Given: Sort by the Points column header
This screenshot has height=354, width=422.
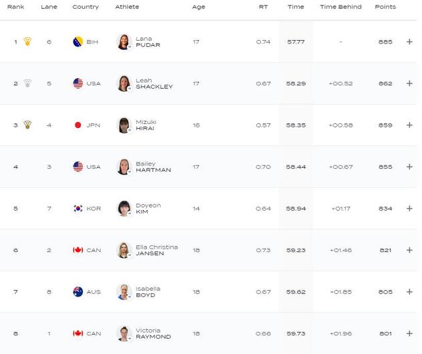Looking at the screenshot, I should (x=385, y=7).
